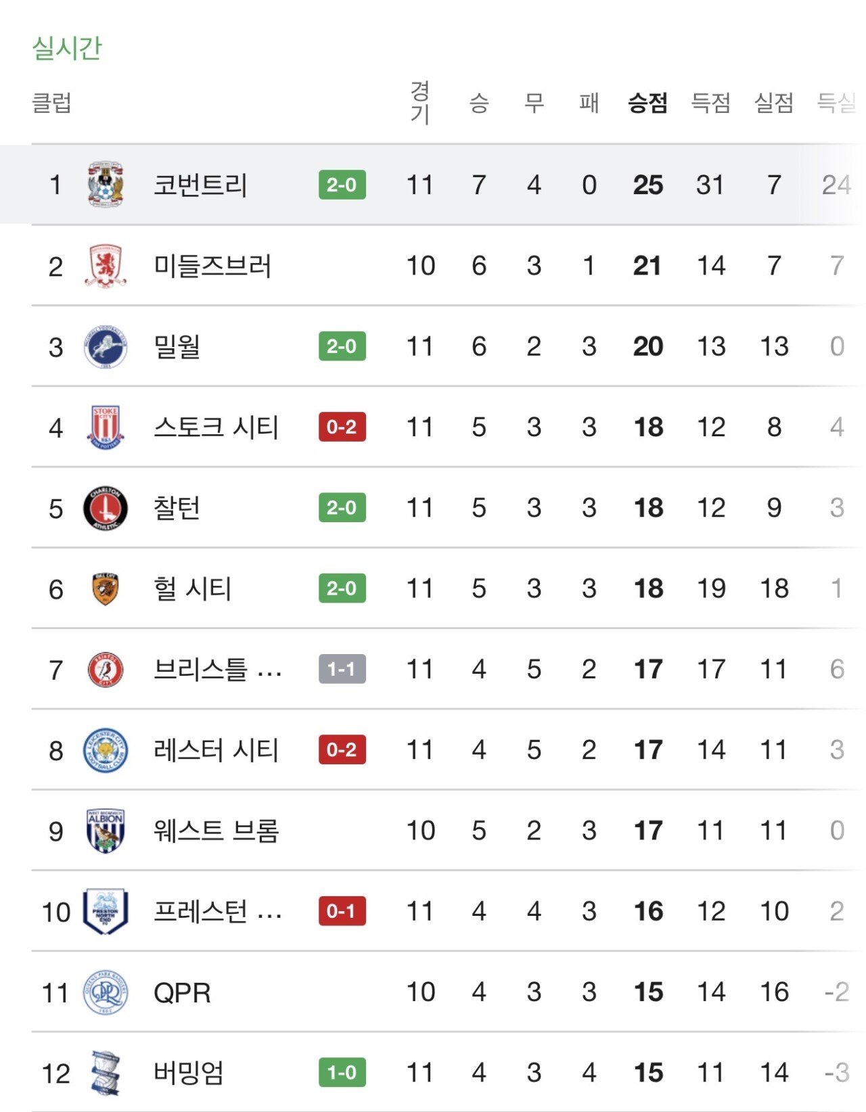Open the gray 1-1 Bristol score badge
866x1112 pixels.
[342, 669]
